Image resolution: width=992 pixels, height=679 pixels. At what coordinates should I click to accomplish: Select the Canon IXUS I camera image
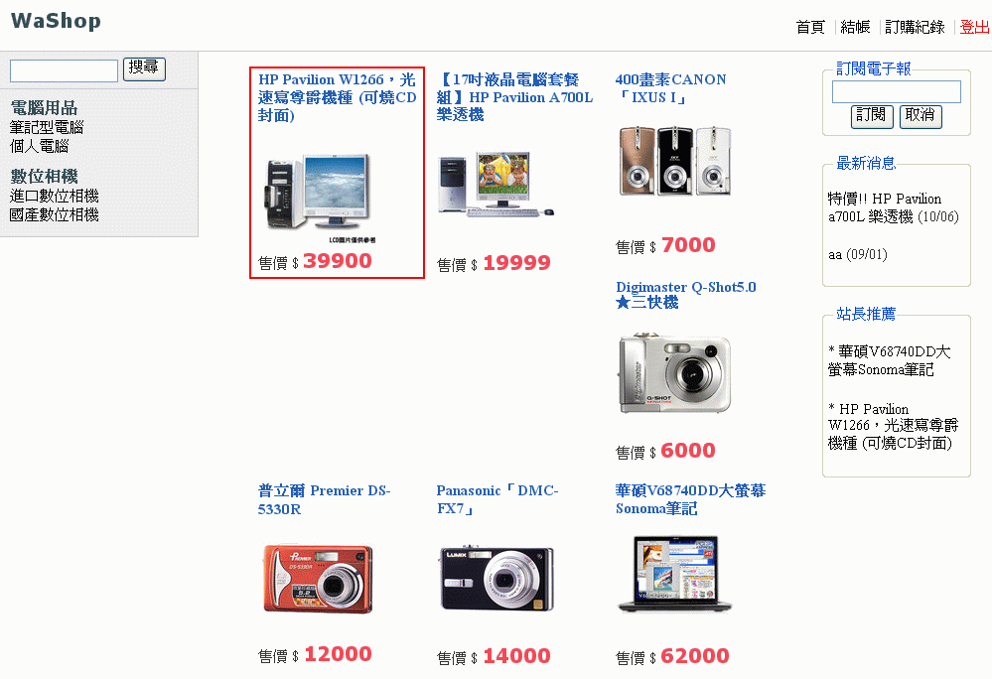point(675,161)
